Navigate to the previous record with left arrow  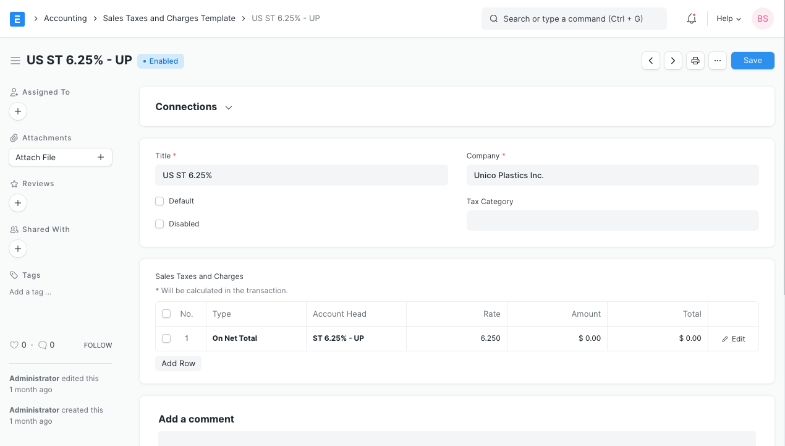coord(650,60)
